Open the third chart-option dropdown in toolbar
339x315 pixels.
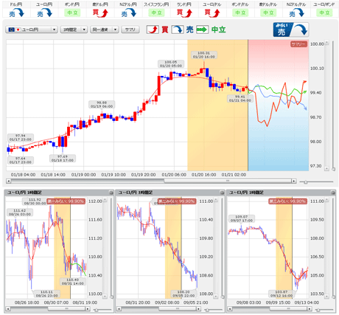point(105,30)
